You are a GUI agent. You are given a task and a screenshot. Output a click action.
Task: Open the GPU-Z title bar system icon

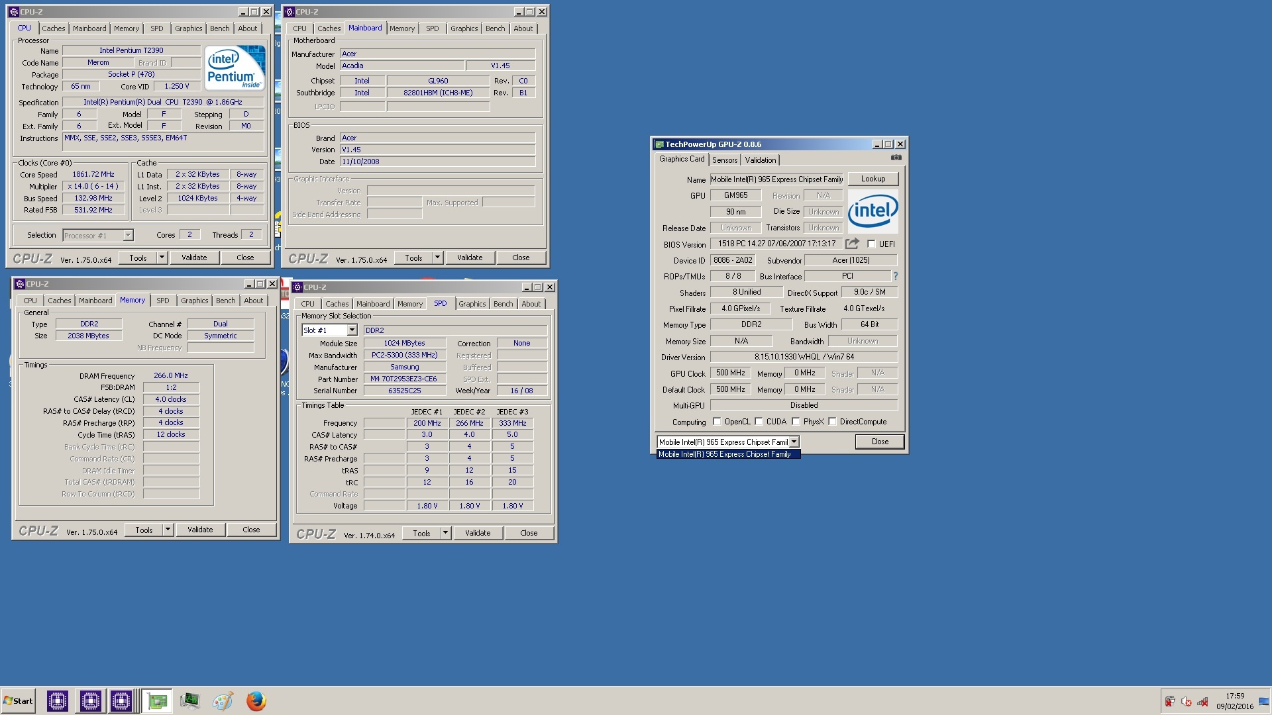pos(659,144)
